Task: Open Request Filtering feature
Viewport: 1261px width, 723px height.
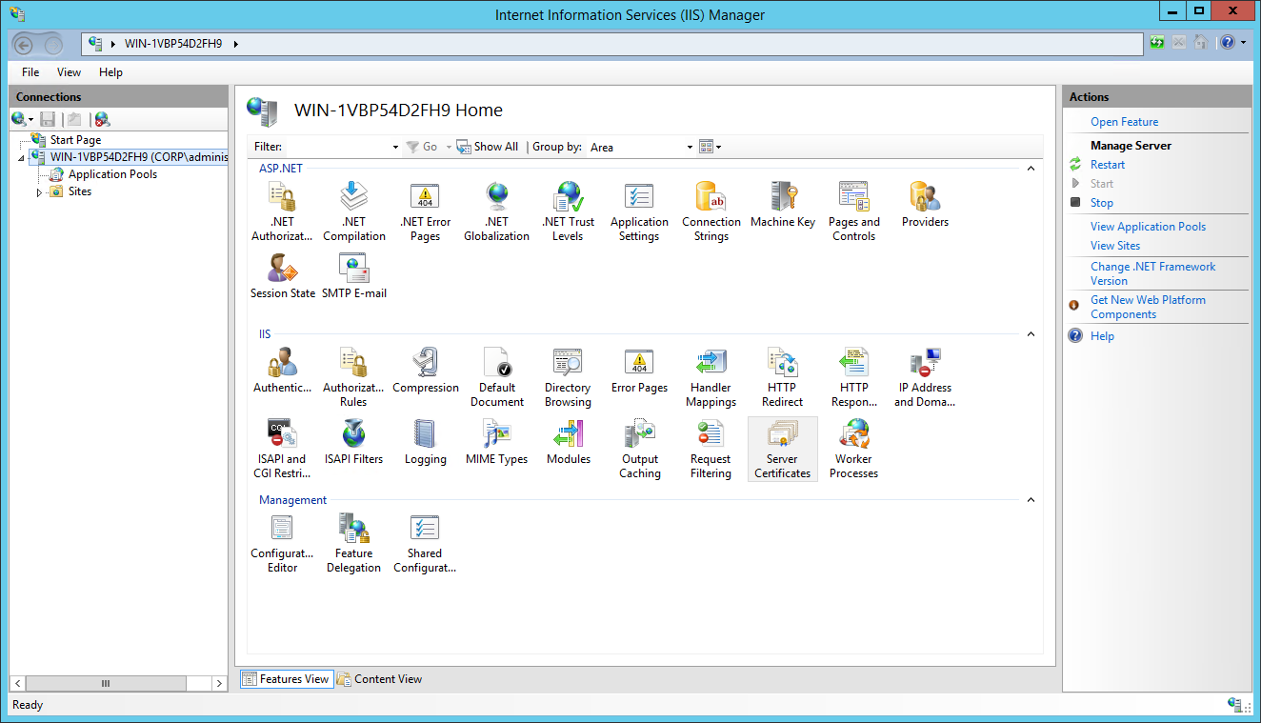Action: (711, 449)
